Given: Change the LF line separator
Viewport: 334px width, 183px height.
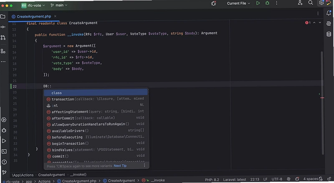Looking at the screenshot, I should (x=265, y=179).
